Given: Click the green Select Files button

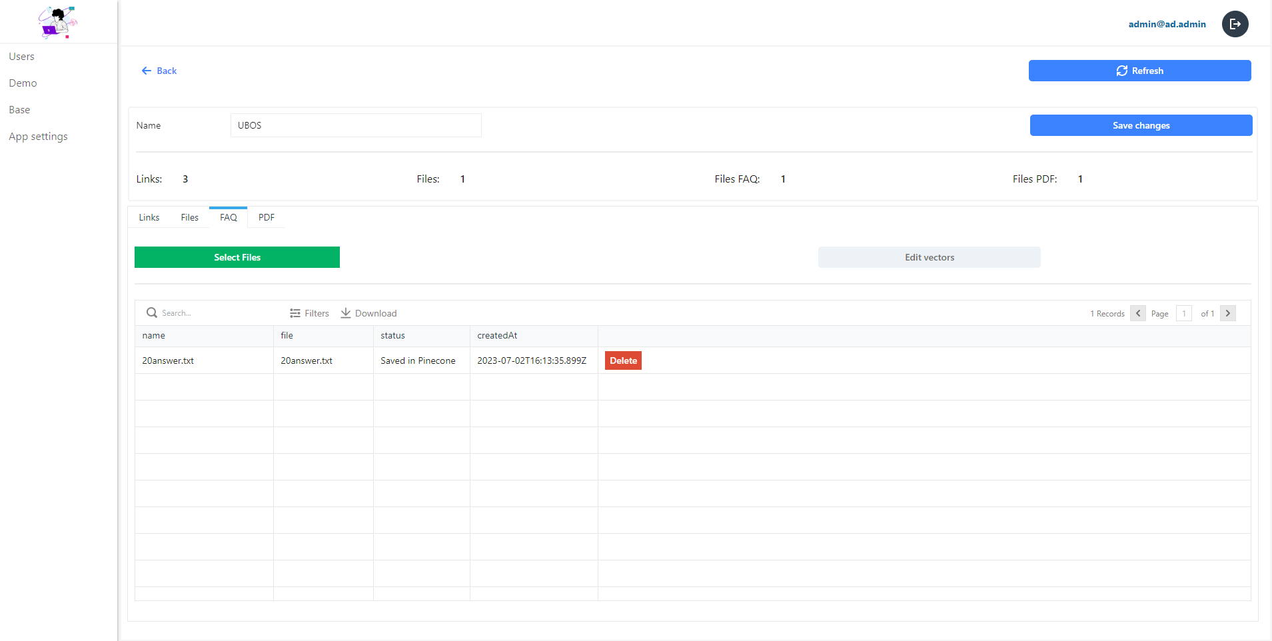Looking at the screenshot, I should [x=237, y=257].
